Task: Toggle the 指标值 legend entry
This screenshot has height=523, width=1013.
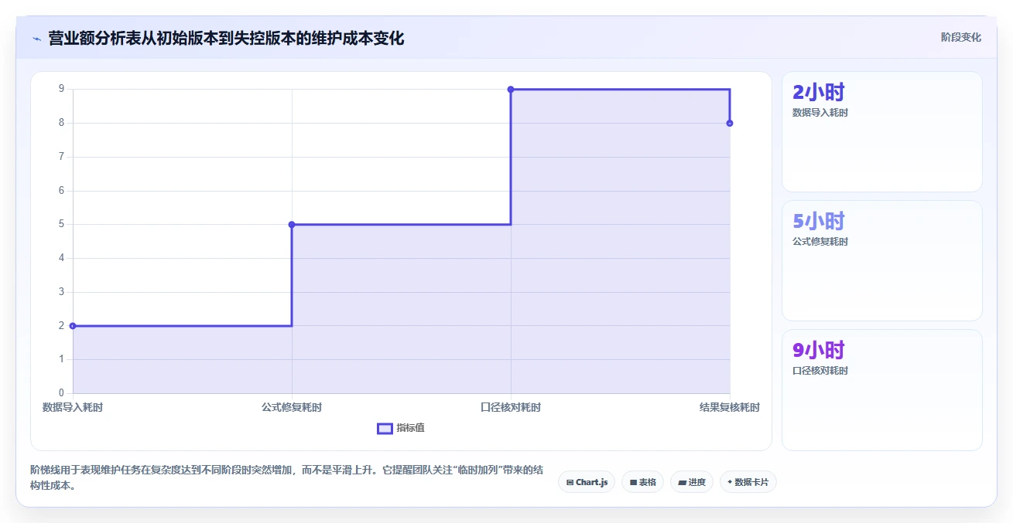Action: click(401, 428)
